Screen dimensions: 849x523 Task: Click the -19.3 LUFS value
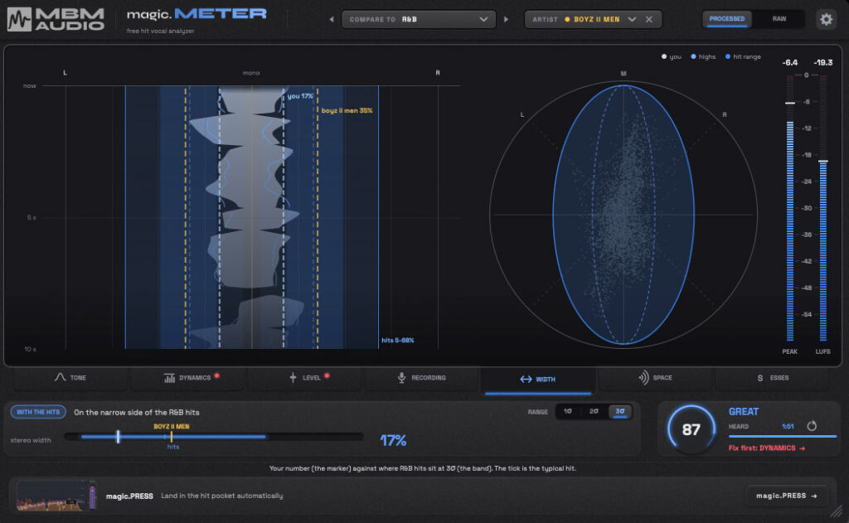pos(823,63)
